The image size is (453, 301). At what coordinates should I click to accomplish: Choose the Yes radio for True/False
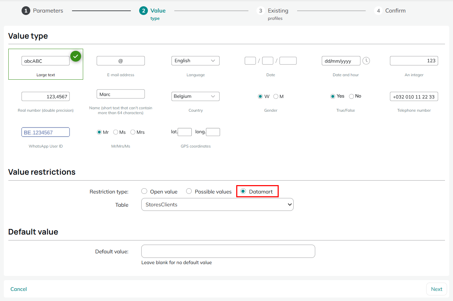[x=333, y=96]
